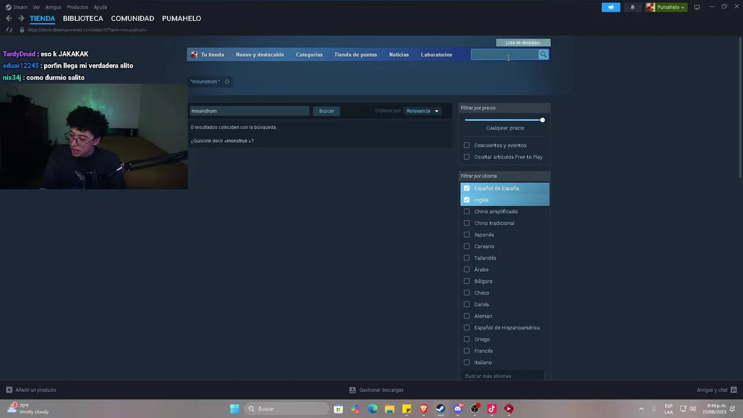Click the store search magnifier icon
The height and width of the screenshot is (418, 743).
click(x=543, y=55)
